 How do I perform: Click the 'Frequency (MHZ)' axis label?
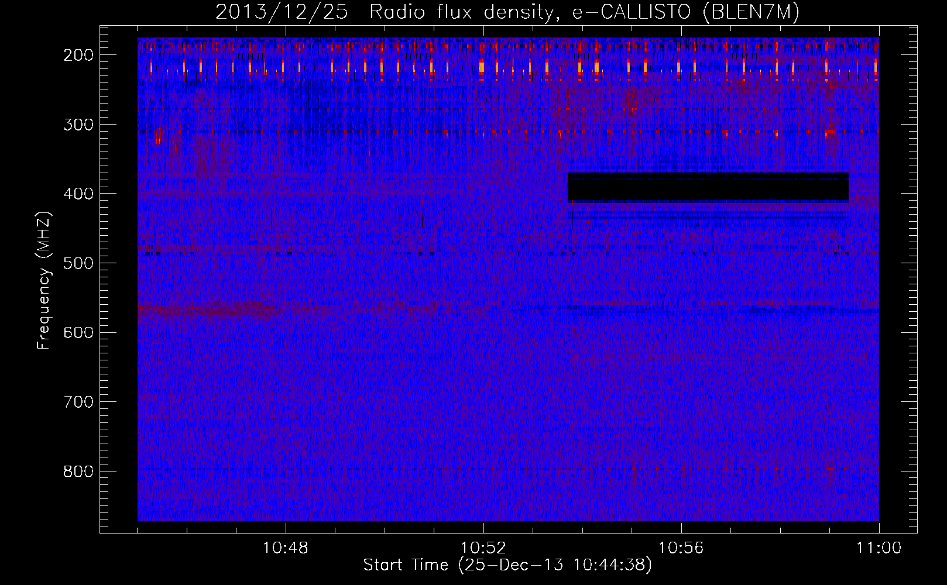pyautogui.click(x=44, y=280)
